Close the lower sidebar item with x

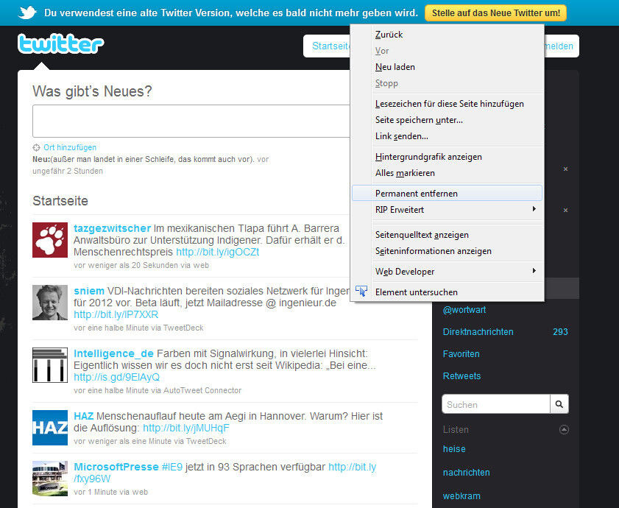(565, 210)
